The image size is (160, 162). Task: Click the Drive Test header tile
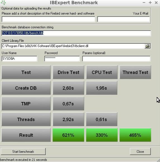coord(69,72)
